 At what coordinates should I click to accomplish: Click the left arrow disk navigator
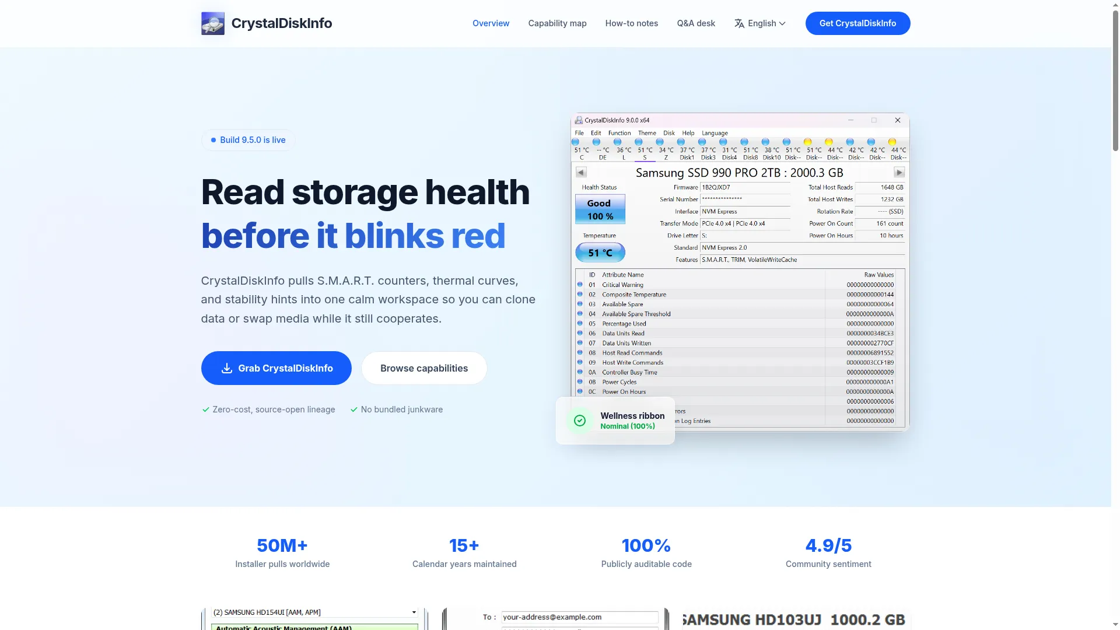click(581, 172)
